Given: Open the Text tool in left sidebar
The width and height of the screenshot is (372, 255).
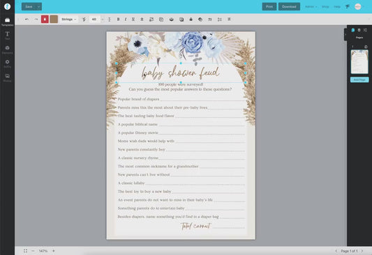Looking at the screenshot, I should coord(8,36).
